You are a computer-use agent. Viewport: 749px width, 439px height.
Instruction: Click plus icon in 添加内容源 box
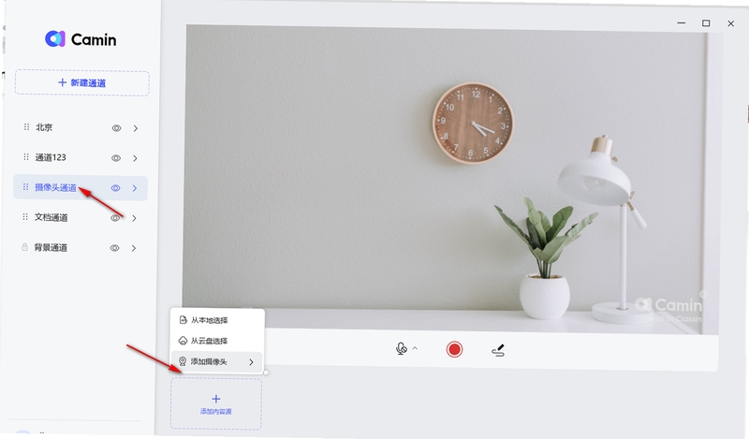tap(216, 399)
